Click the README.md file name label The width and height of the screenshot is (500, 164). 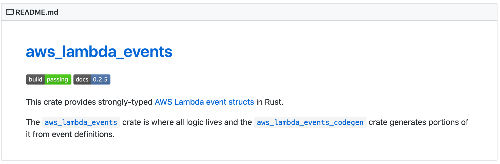coord(37,12)
